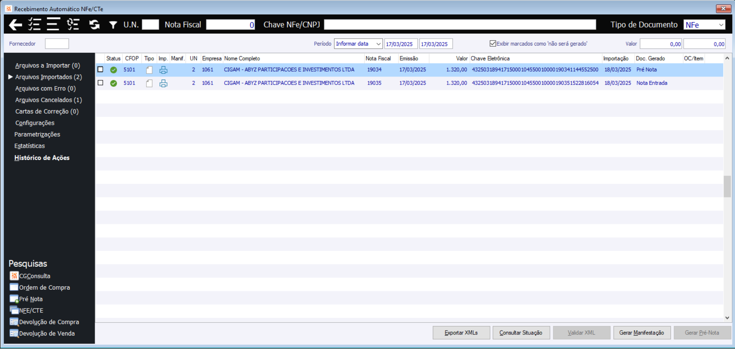The width and height of the screenshot is (735, 349).
Task: Select all rows with the checklist icon
Action: click(x=35, y=24)
